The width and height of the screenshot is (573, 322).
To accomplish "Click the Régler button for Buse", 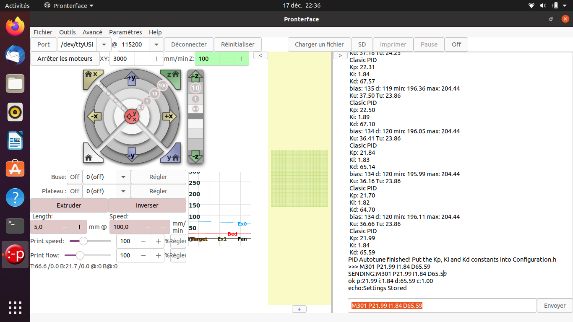I will point(158,177).
